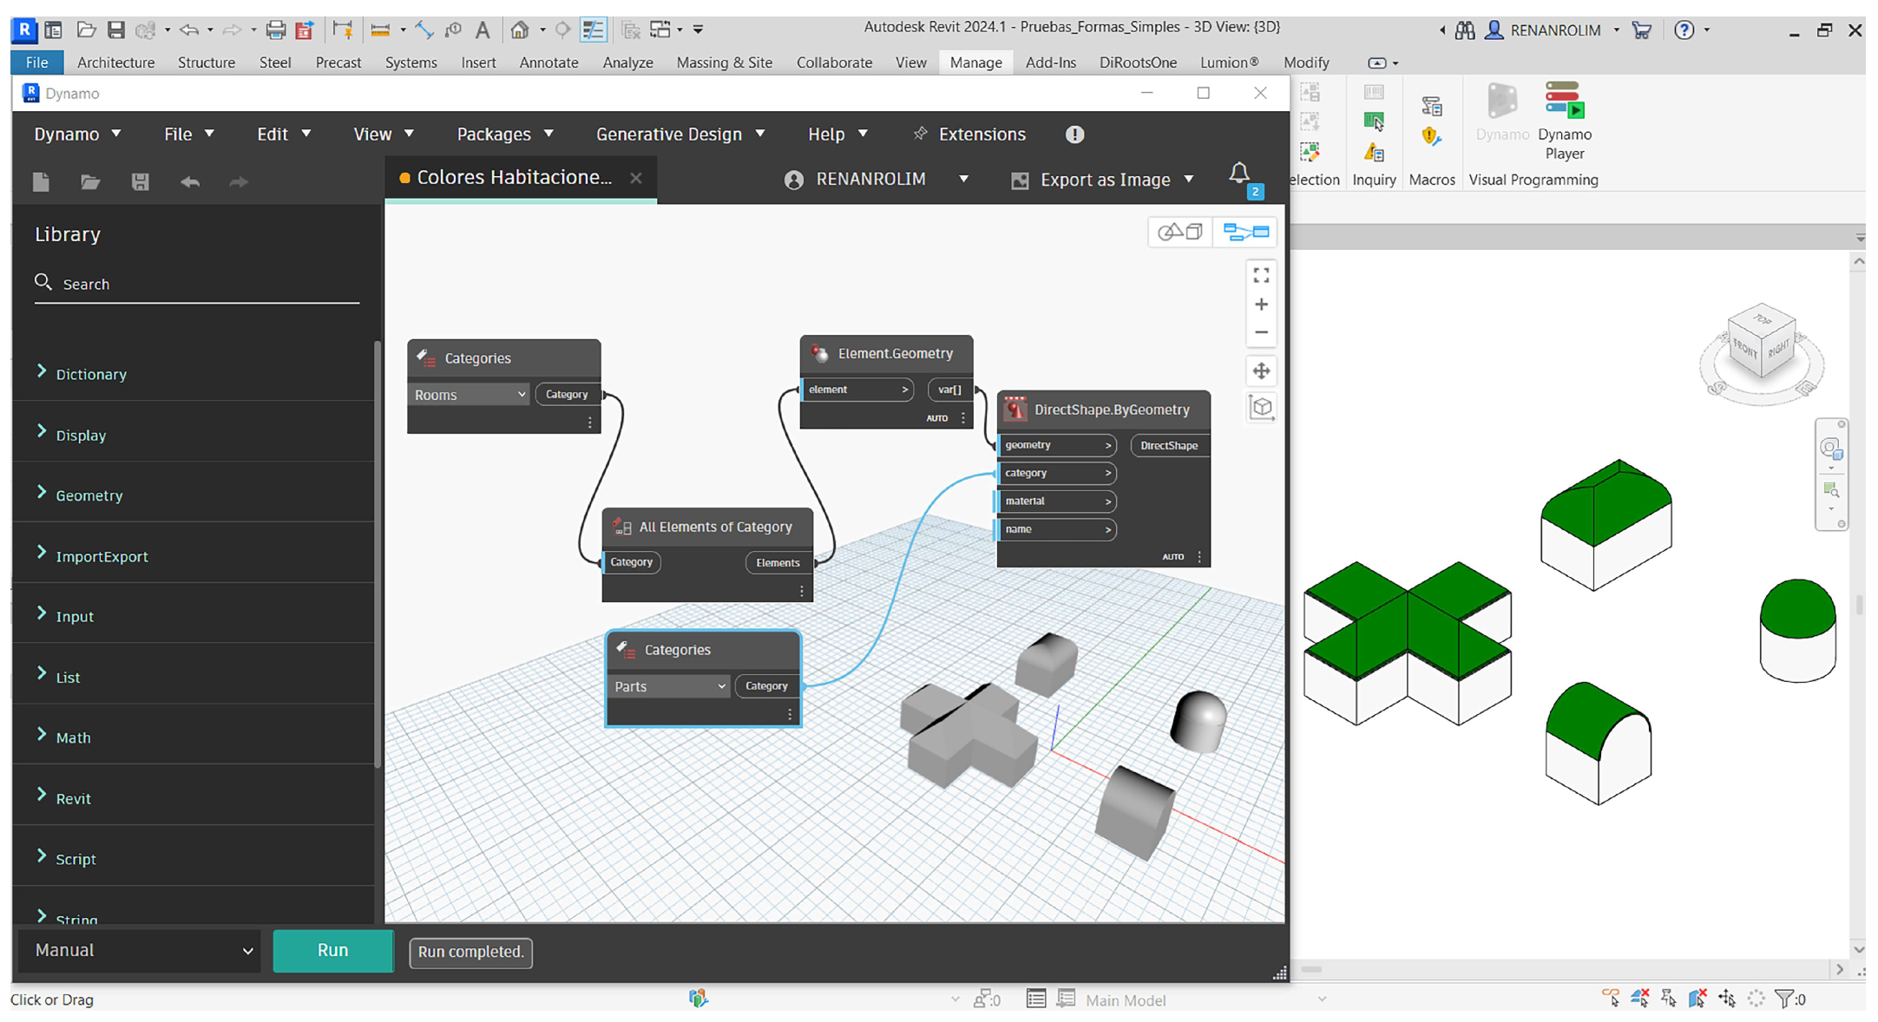Viewport: 1878px width, 1022px height.
Task: Click the Dynamo undo arrow icon
Action: (190, 182)
